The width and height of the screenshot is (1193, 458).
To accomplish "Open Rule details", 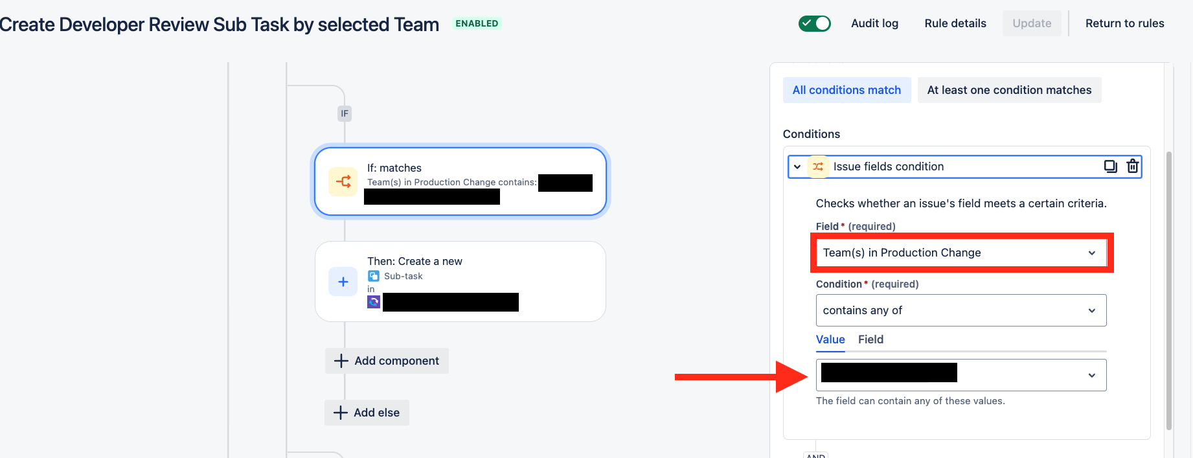I will [955, 23].
